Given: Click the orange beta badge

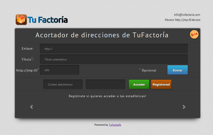Looking at the screenshot, I should click(x=194, y=35).
